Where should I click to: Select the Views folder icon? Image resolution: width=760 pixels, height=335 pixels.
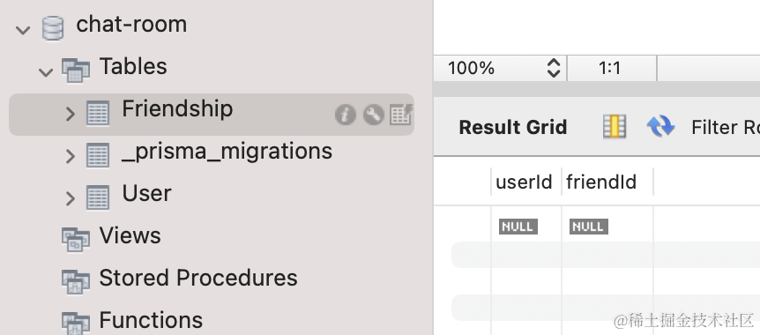coord(76,239)
